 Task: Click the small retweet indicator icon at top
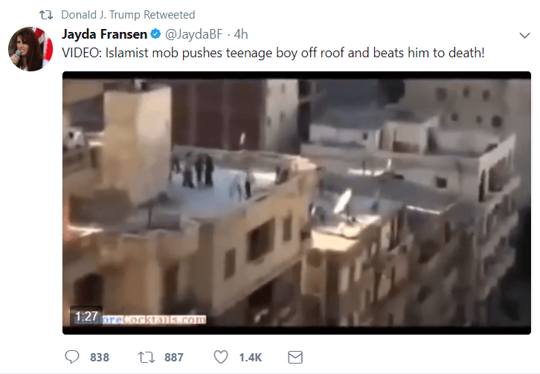[x=46, y=15]
